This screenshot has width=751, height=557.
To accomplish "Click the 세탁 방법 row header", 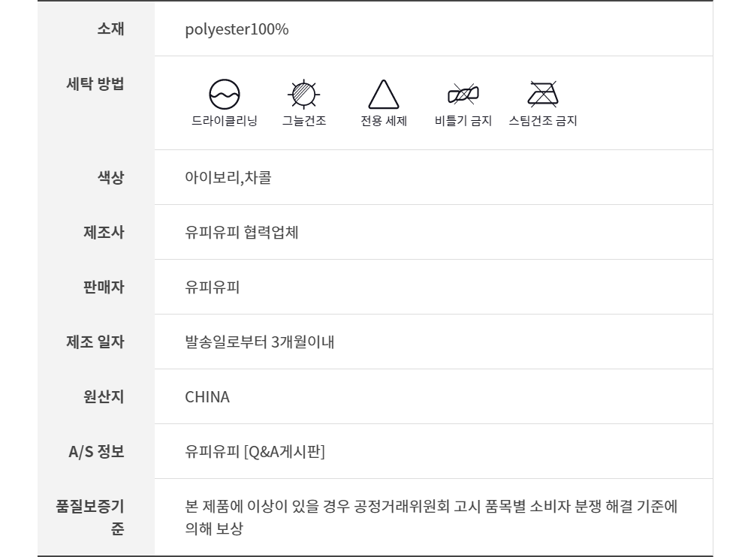I will tap(95, 83).
